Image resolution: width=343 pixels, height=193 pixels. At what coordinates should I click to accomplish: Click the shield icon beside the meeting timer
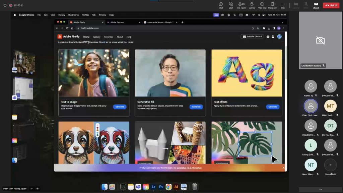(5, 5)
